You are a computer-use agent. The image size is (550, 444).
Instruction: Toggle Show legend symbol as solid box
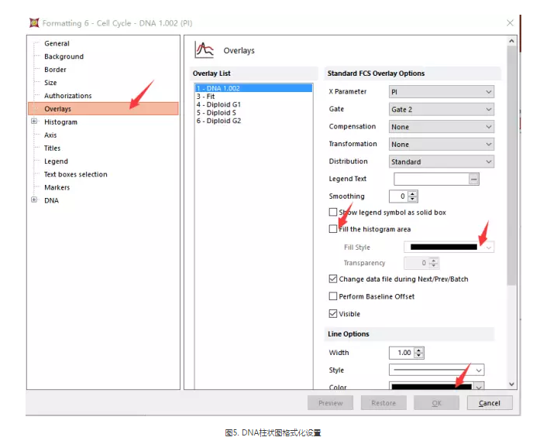[x=333, y=213]
